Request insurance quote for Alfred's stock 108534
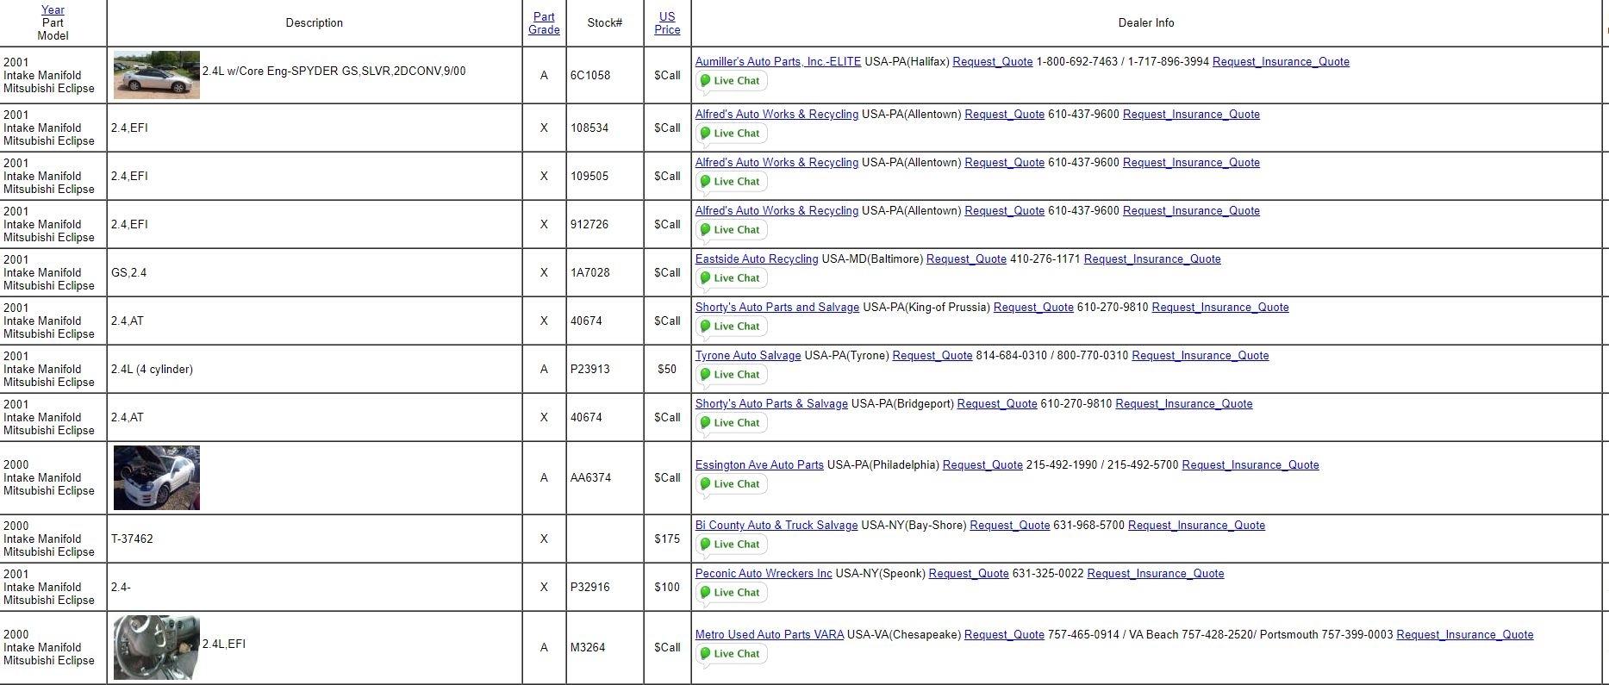The height and width of the screenshot is (685, 1609). 1191,115
